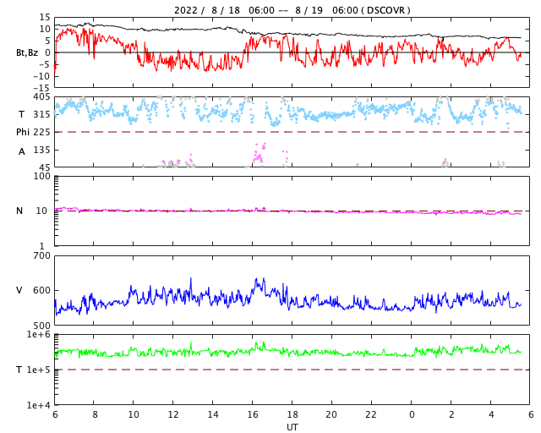Click the 4 hour tick on UT axis
The image size is (541, 433).
491,414
